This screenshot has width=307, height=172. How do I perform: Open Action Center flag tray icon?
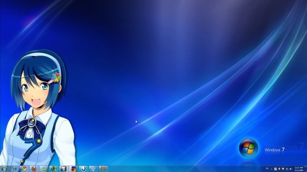tap(283, 169)
